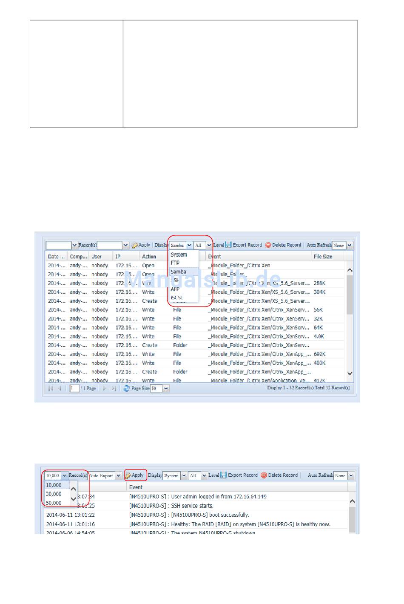The height and width of the screenshot is (604, 404).
Task: Click Delete Record in the lower System log toolbar
Action: (x=279, y=475)
